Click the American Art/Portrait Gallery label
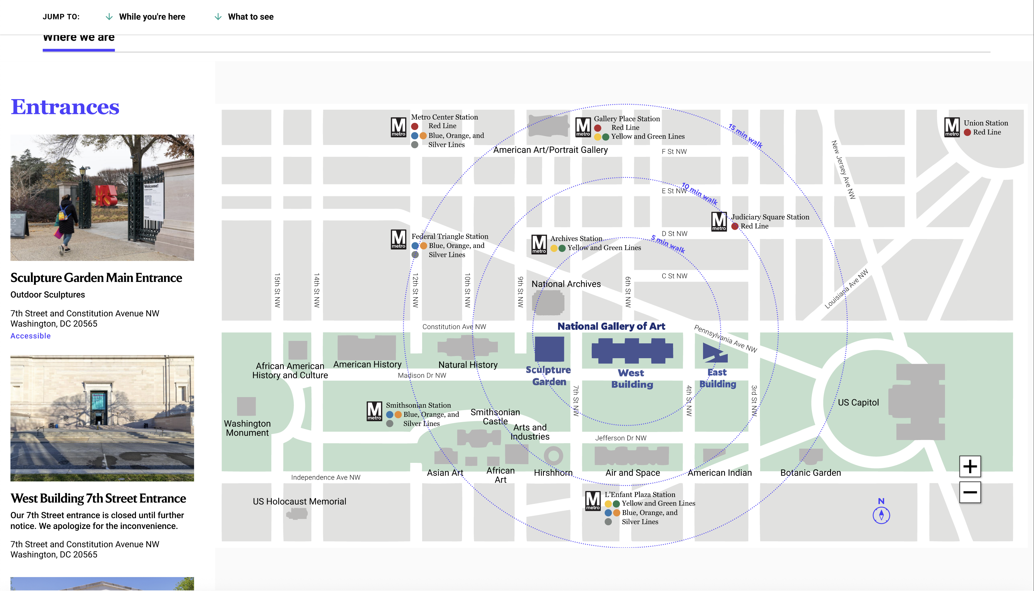Viewport: 1034px width, 591px height. pos(550,150)
